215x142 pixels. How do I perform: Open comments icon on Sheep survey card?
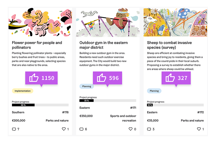(149, 129)
